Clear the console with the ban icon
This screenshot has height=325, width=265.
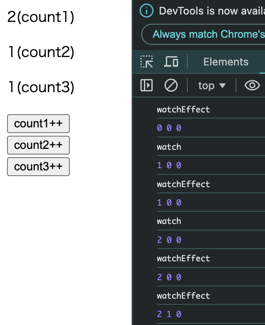171,85
